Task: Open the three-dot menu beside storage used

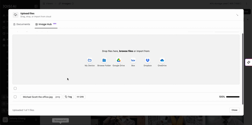Action: 247,3
